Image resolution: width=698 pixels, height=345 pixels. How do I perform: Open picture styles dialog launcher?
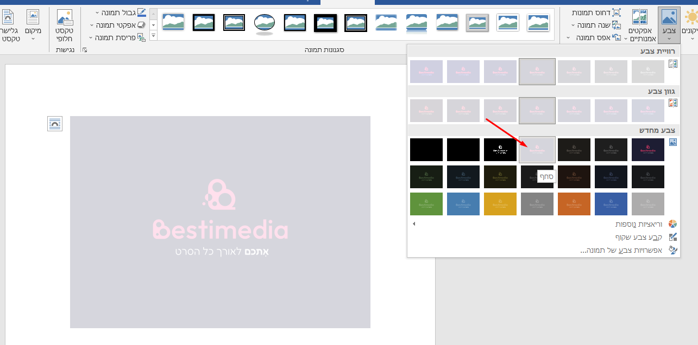click(84, 50)
